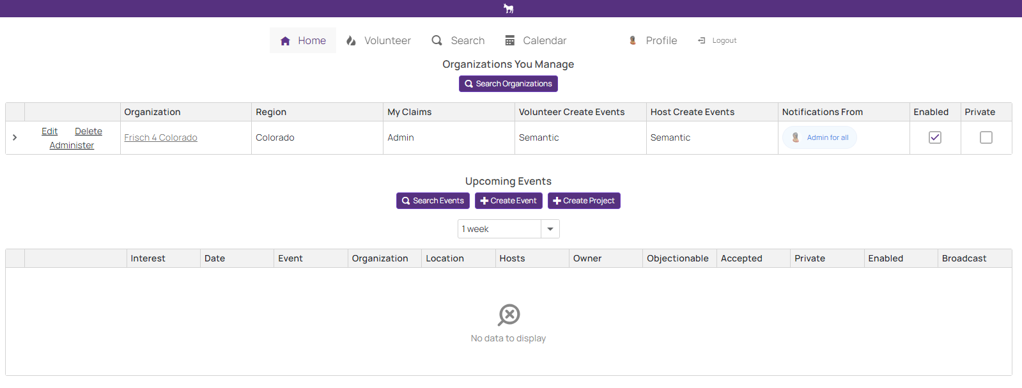This screenshot has width=1022, height=388.
Task: Check the Private checkbox for Frisch 4 Colorado
Action: (x=986, y=137)
